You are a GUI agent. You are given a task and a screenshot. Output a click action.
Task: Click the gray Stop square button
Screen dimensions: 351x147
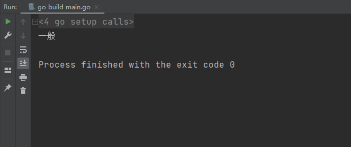coord(8,53)
